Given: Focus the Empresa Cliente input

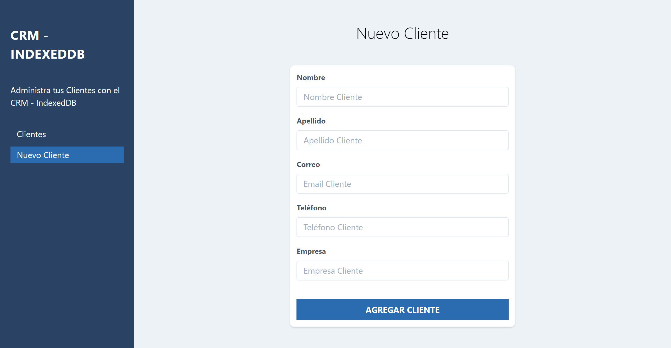Looking at the screenshot, I should pos(402,271).
